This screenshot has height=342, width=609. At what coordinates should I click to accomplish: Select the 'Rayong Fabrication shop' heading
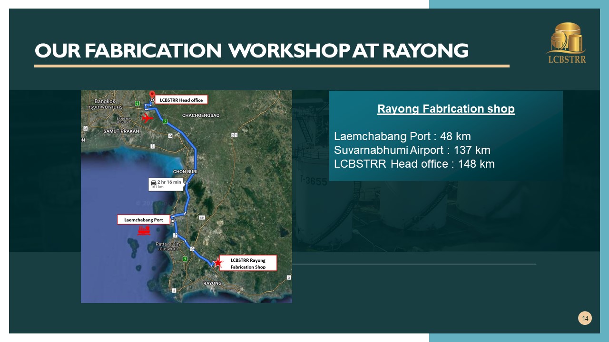[446, 109]
